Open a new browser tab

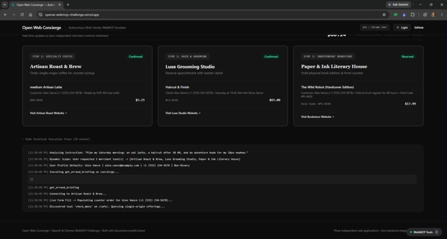tap(68, 5)
